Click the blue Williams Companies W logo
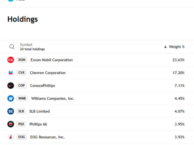 (x=11, y=98)
